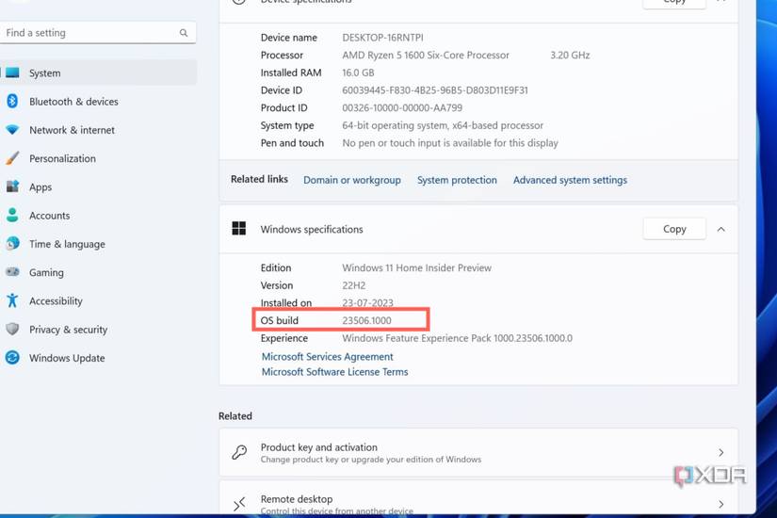
Task: Select the Gaming controller icon
Action: [12, 272]
